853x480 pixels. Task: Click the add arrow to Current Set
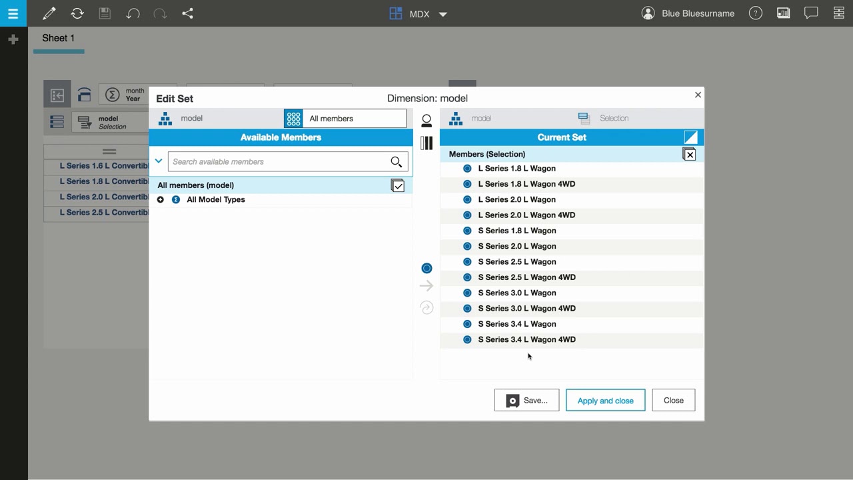coord(426,286)
